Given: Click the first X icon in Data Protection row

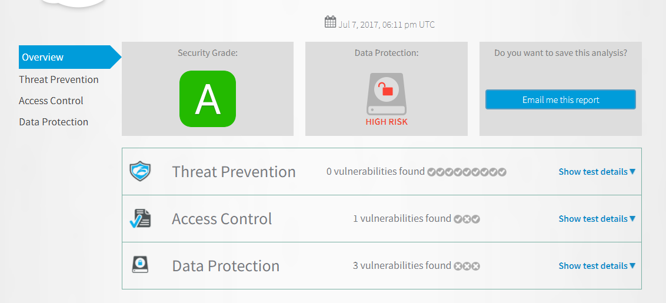Looking at the screenshot, I should tap(458, 266).
